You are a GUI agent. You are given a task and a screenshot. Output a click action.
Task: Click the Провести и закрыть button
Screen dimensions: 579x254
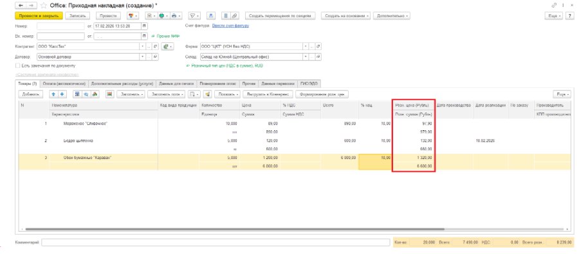[x=39, y=16]
